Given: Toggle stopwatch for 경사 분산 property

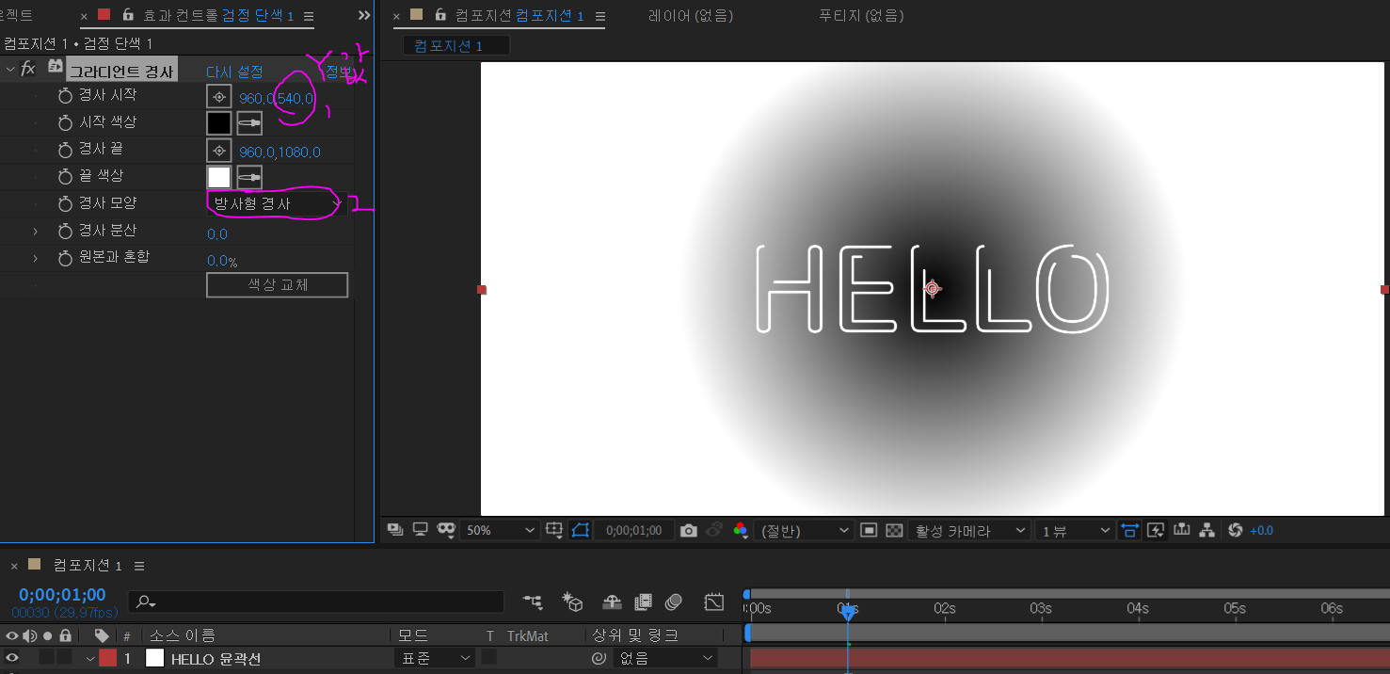Looking at the screenshot, I should (x=65, y=232).
